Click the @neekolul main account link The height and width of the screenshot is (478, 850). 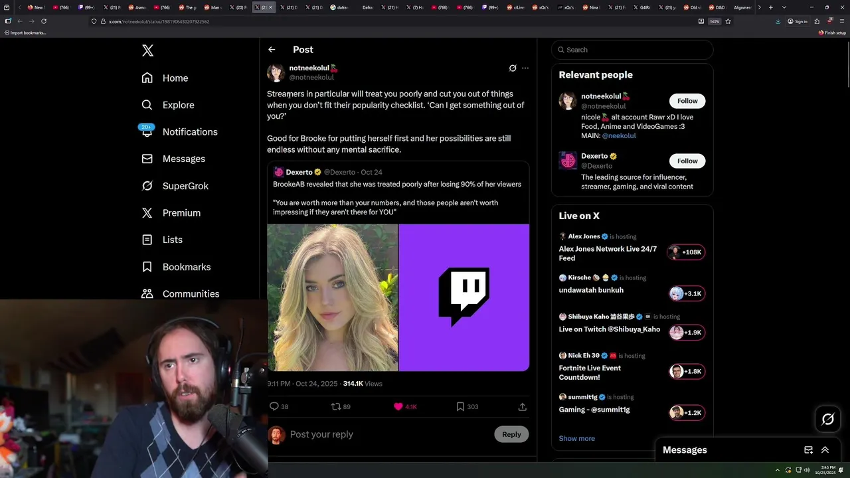pyautogui.click(x=619, y=135)
